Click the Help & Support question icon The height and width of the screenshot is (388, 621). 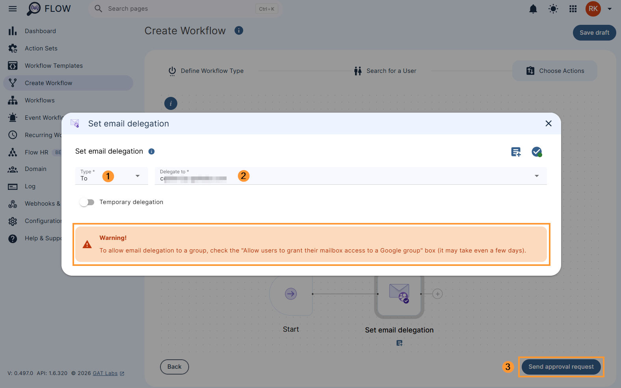point(13,238)
